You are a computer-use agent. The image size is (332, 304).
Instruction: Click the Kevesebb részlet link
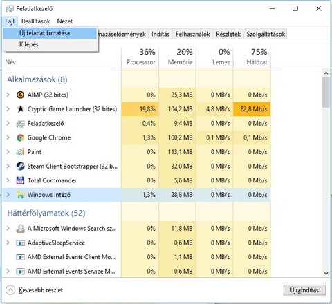(41, 290)
